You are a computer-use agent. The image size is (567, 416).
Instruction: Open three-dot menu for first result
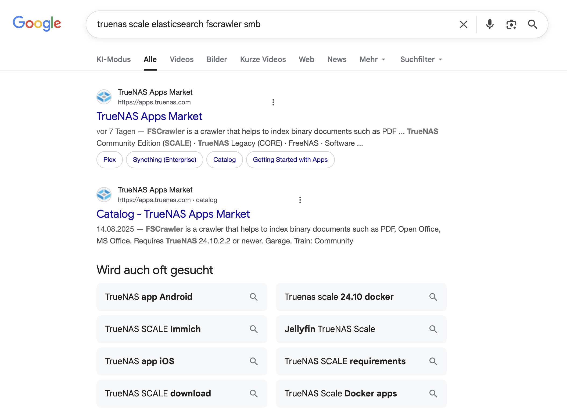coord(273,102)
